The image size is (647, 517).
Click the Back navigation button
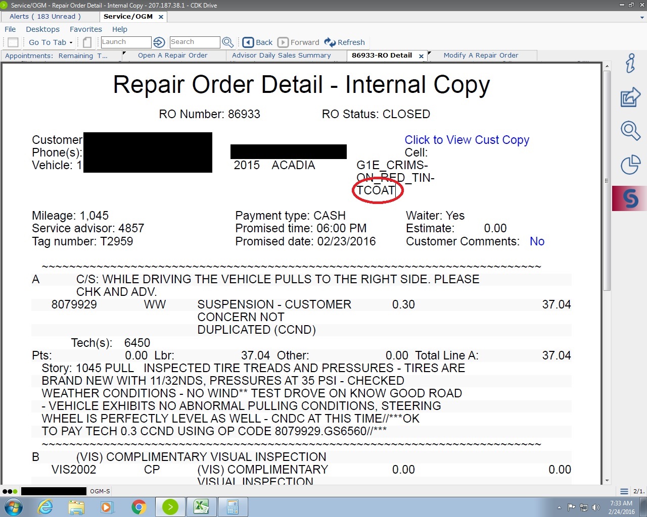258,42
